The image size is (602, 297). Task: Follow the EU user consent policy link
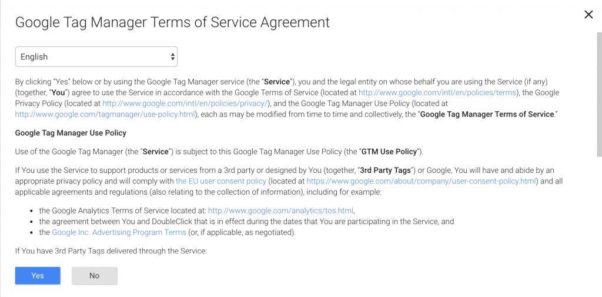point(221,181)
